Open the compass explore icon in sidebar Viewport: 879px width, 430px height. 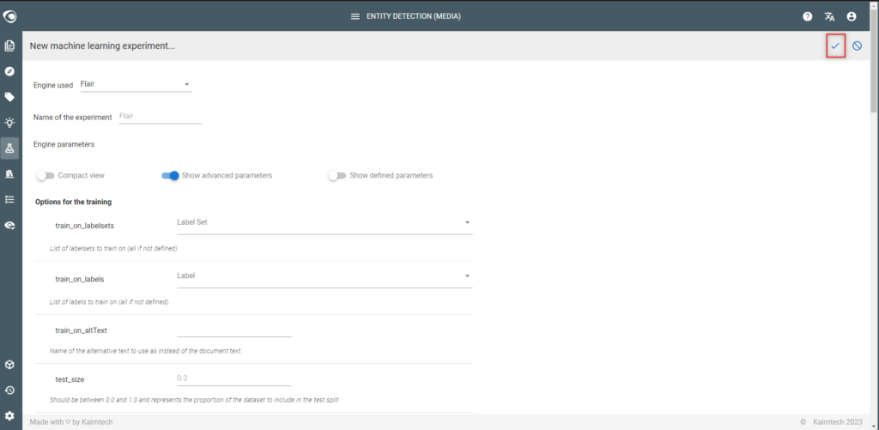point(9,71)
